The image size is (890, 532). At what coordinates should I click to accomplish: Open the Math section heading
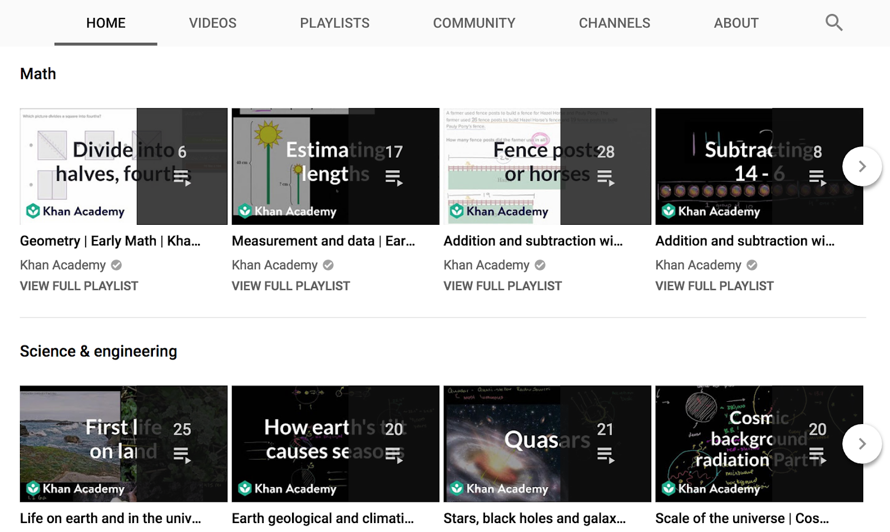click(38, 74)
